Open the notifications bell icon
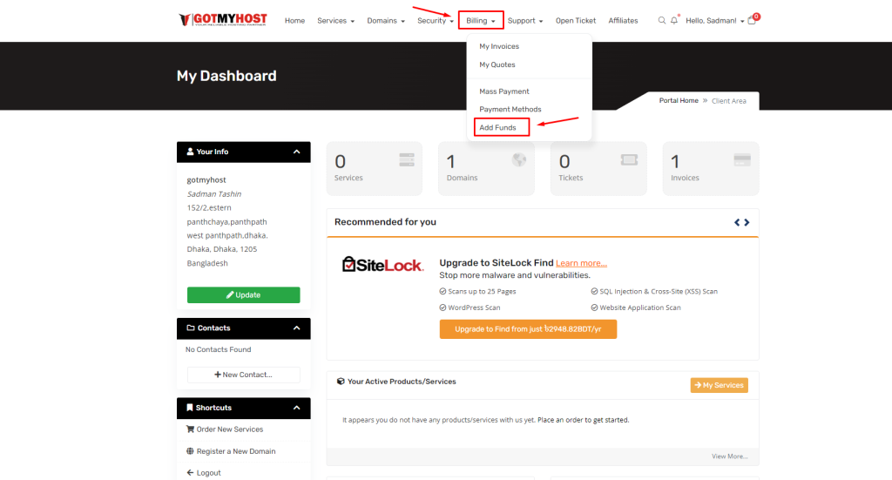Viewport: 892px width, 480px height. click(674, 20)
